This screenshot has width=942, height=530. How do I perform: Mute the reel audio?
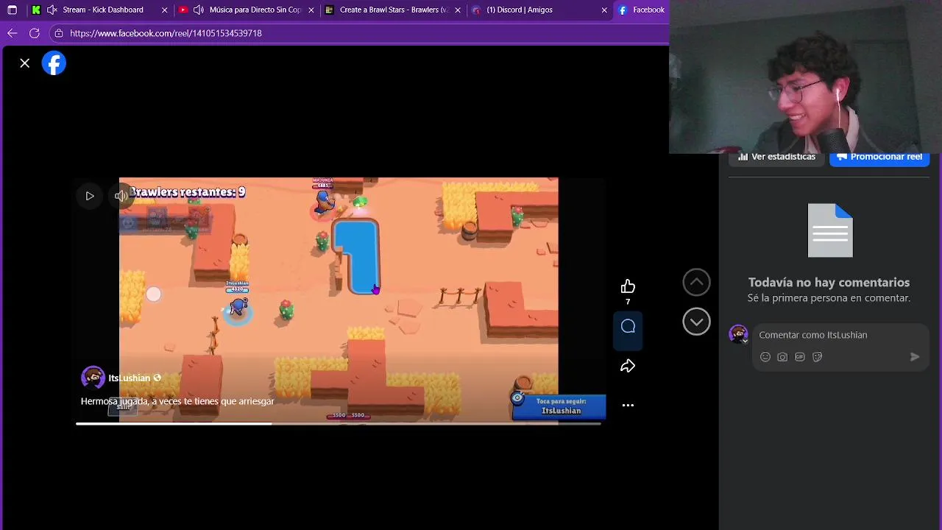pyautogui.click(x=121, y=196)
